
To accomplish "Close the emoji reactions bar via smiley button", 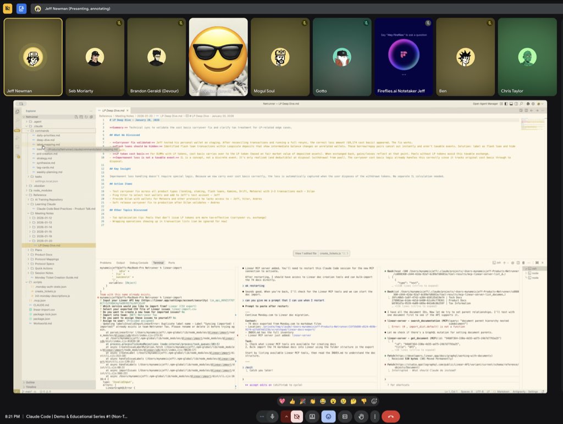I will coord(329,416).
